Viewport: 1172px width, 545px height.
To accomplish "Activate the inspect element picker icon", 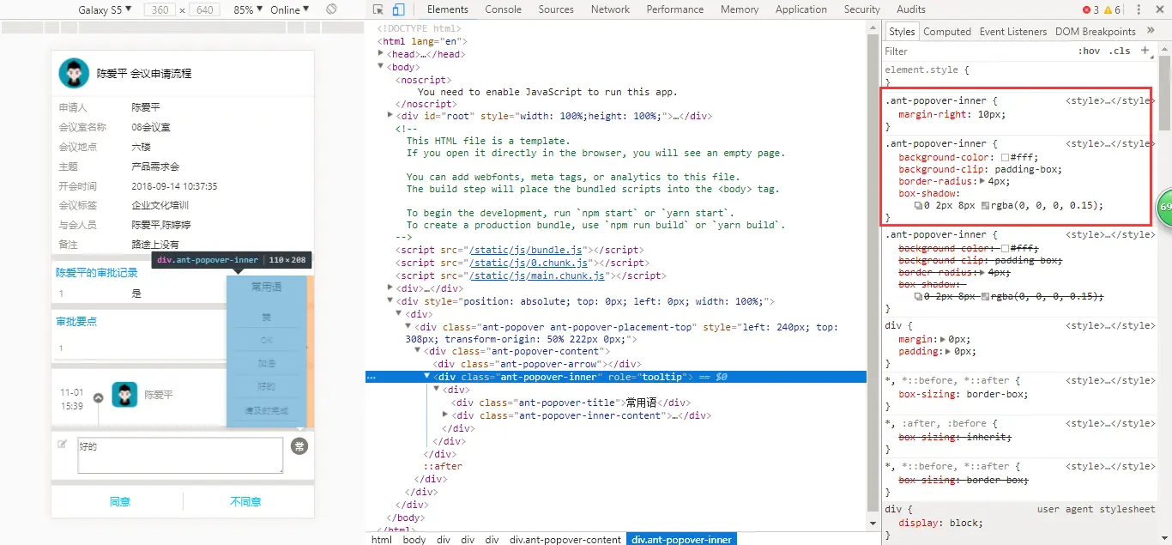I will (x=378, y=9).
